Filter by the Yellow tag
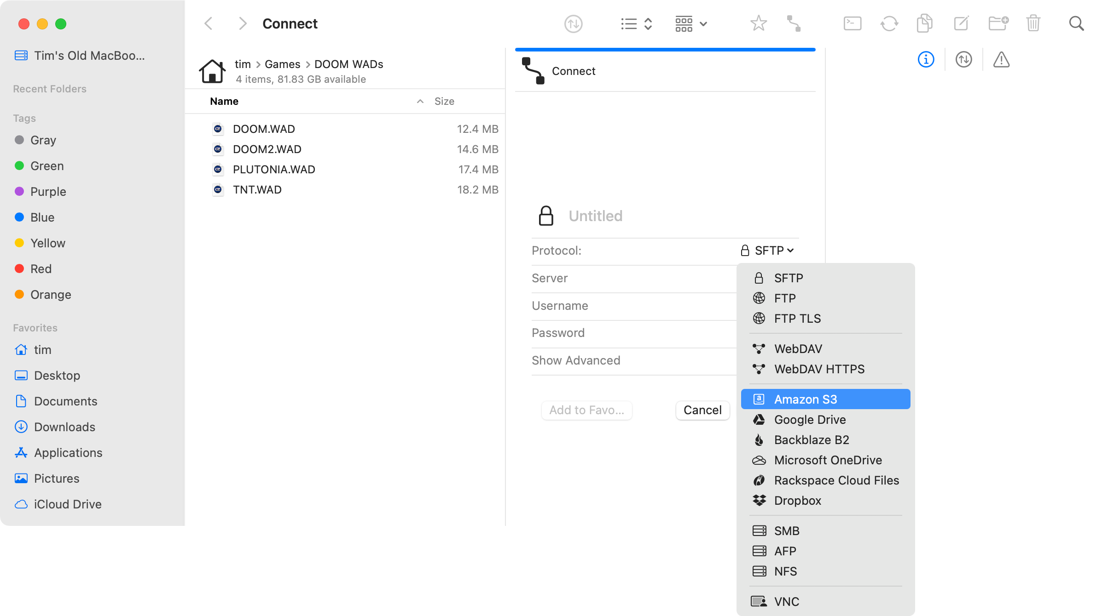1102x616 pixels. pyautogui.click(x=40, y=243)
